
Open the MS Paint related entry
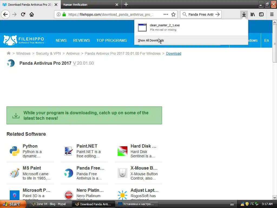pos(30,173)
